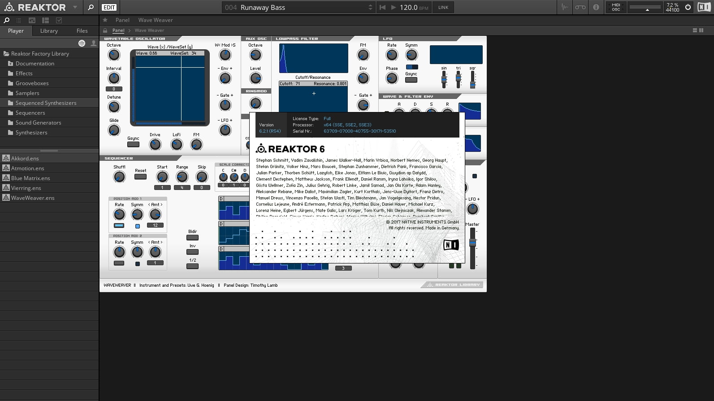Adjust the master output level meter

(x=645, y=7)
